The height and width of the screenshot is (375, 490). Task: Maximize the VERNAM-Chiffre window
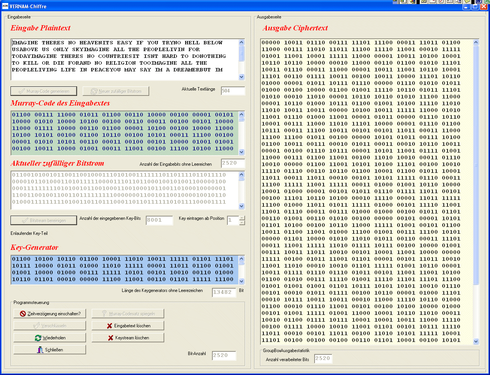click(475, 6)
